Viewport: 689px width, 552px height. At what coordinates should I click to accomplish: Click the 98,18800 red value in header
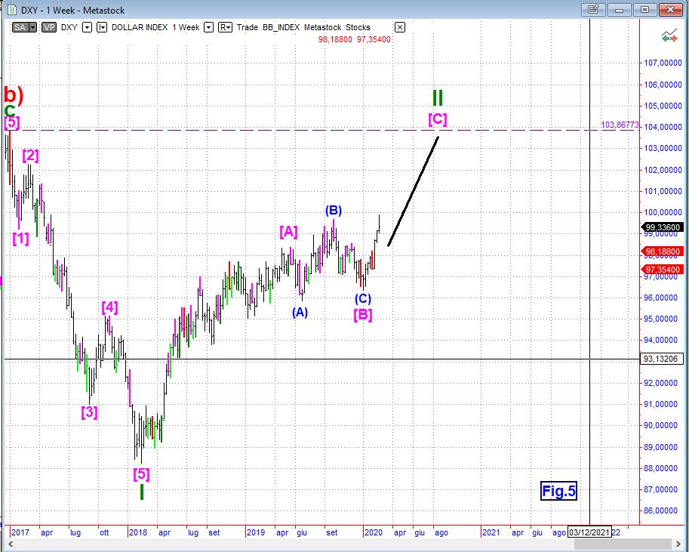(335, 39)
